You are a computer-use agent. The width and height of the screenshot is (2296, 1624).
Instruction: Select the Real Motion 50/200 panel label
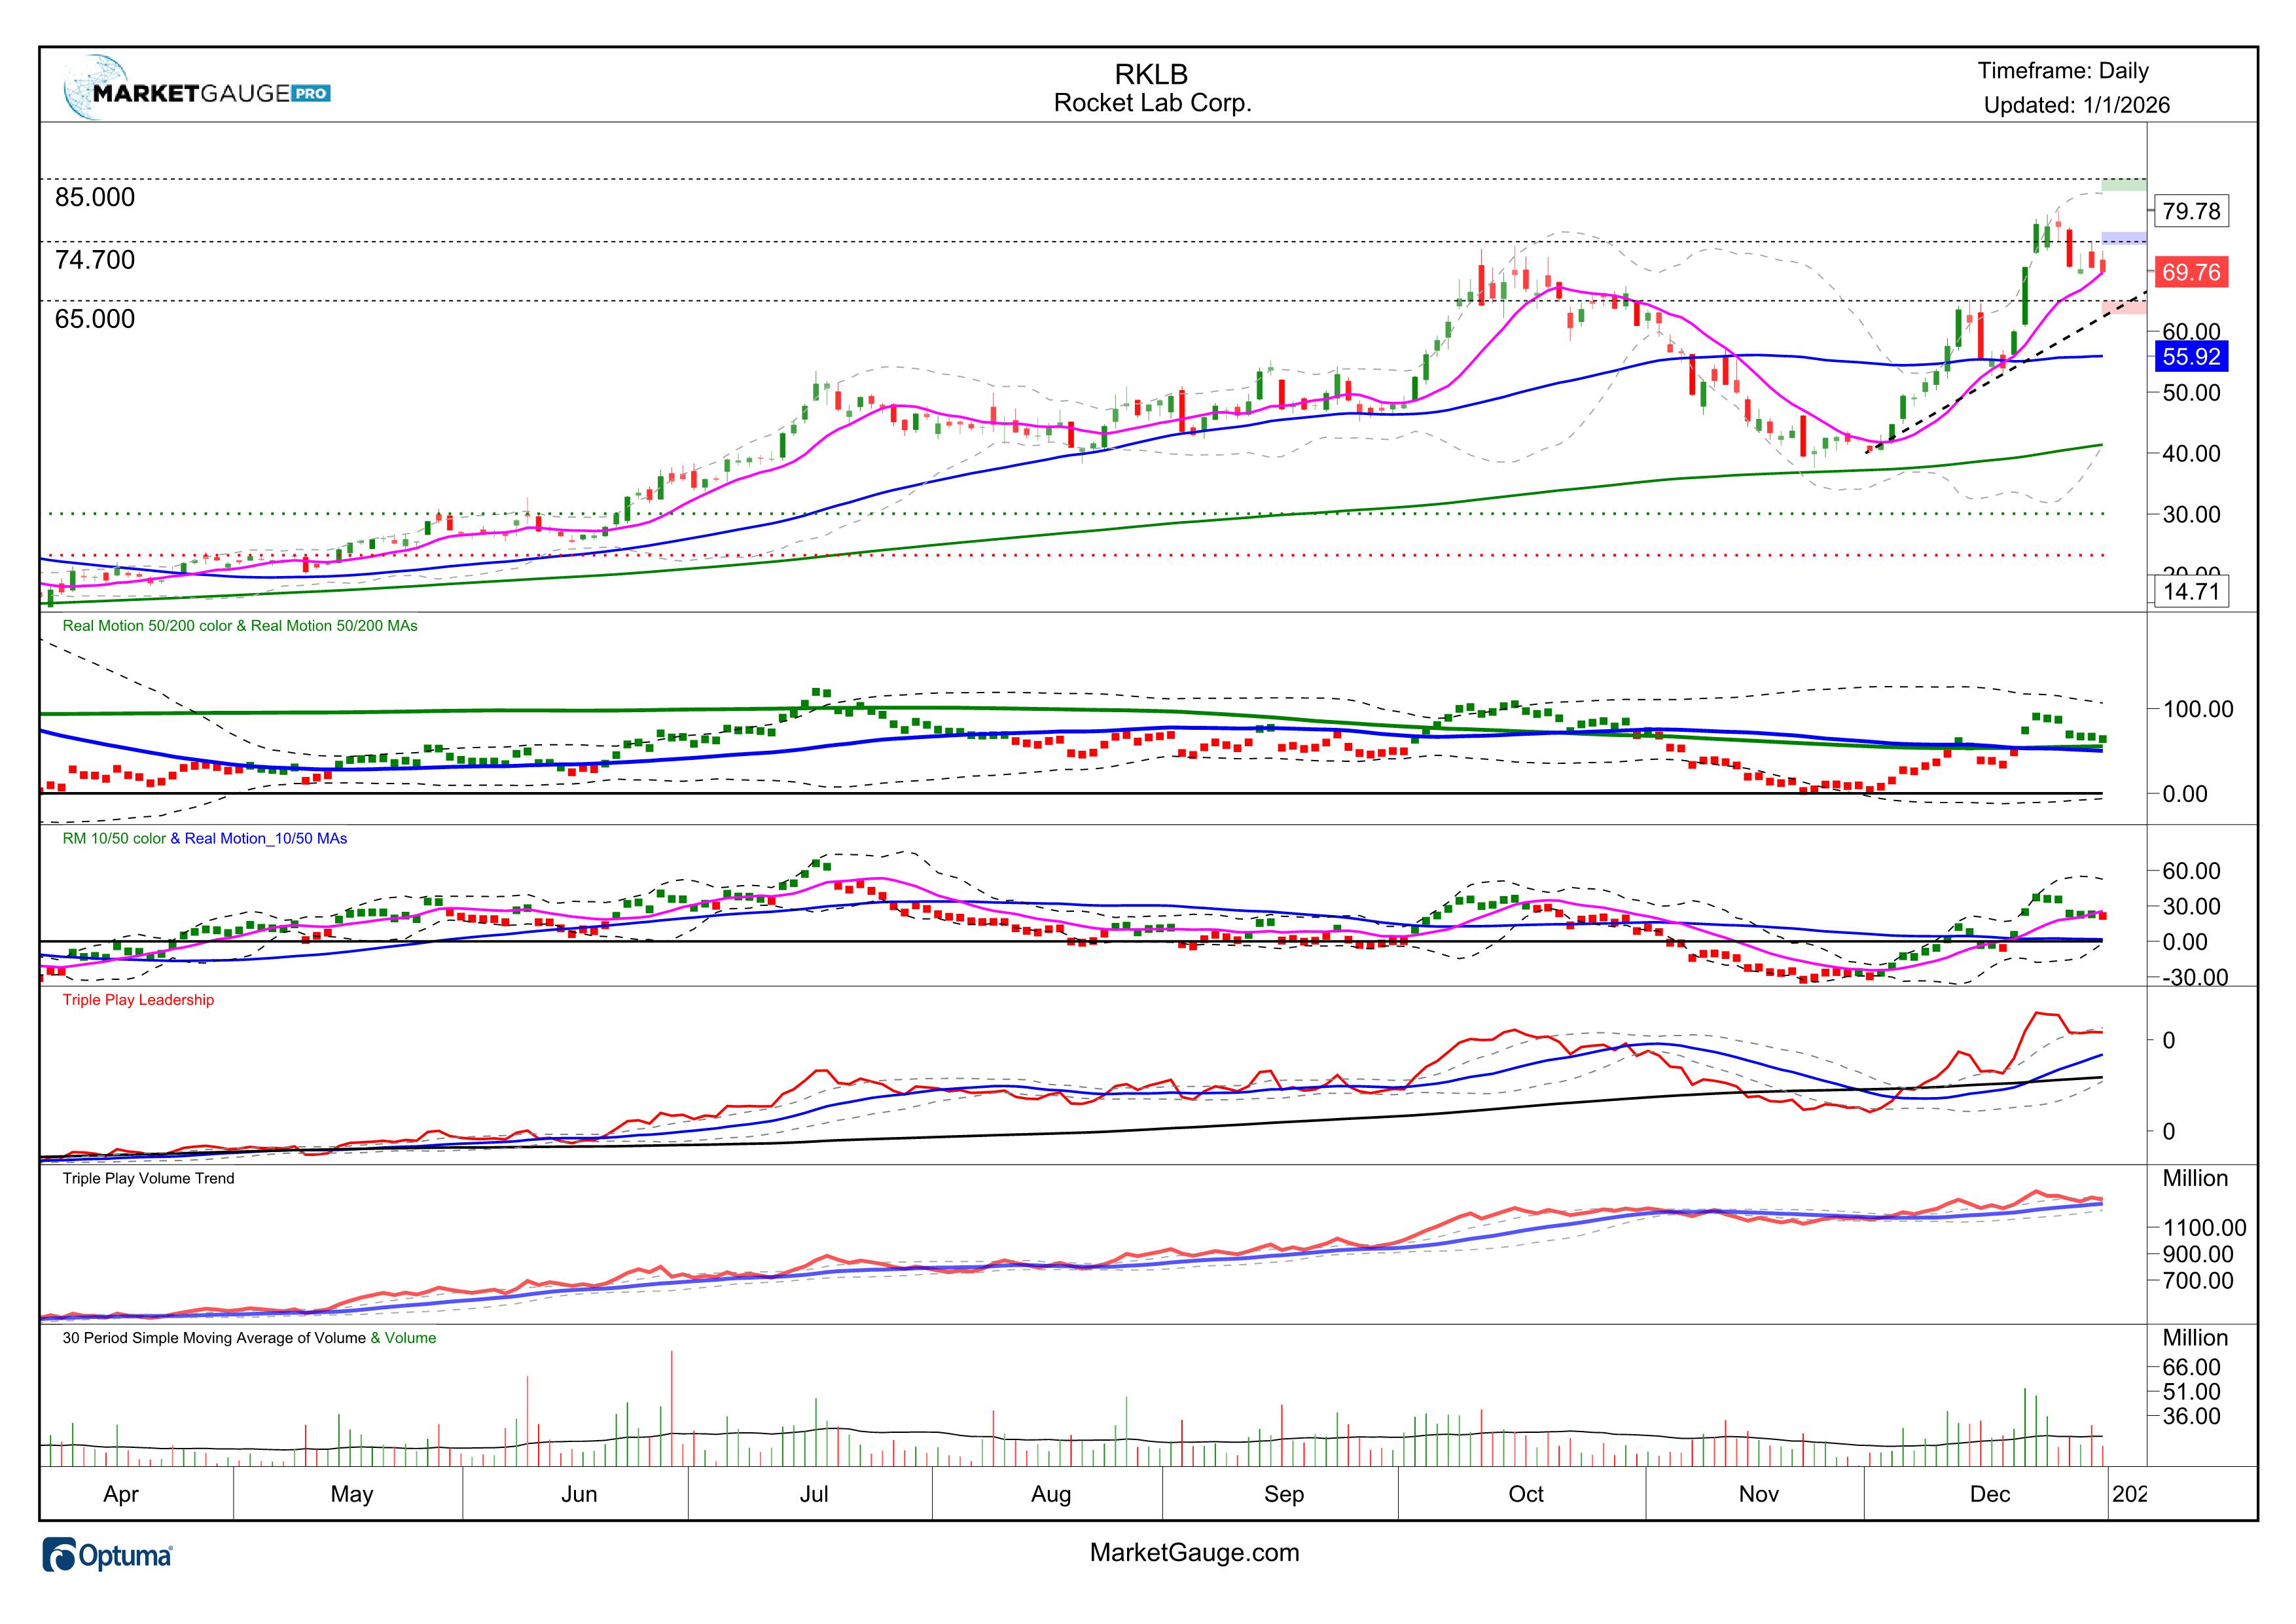[240, 626]
